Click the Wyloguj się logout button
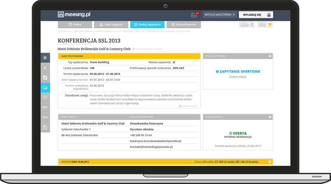This screenshot has width=331, height=184. click(256, 15)
